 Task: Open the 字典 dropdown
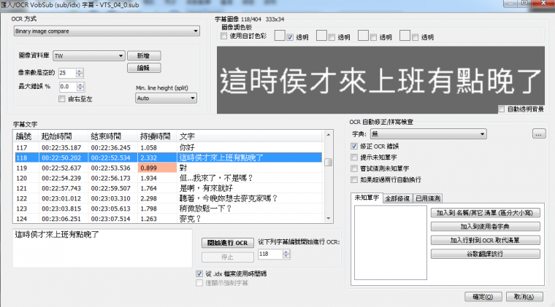pyautogui.click(x=428, y=134)
